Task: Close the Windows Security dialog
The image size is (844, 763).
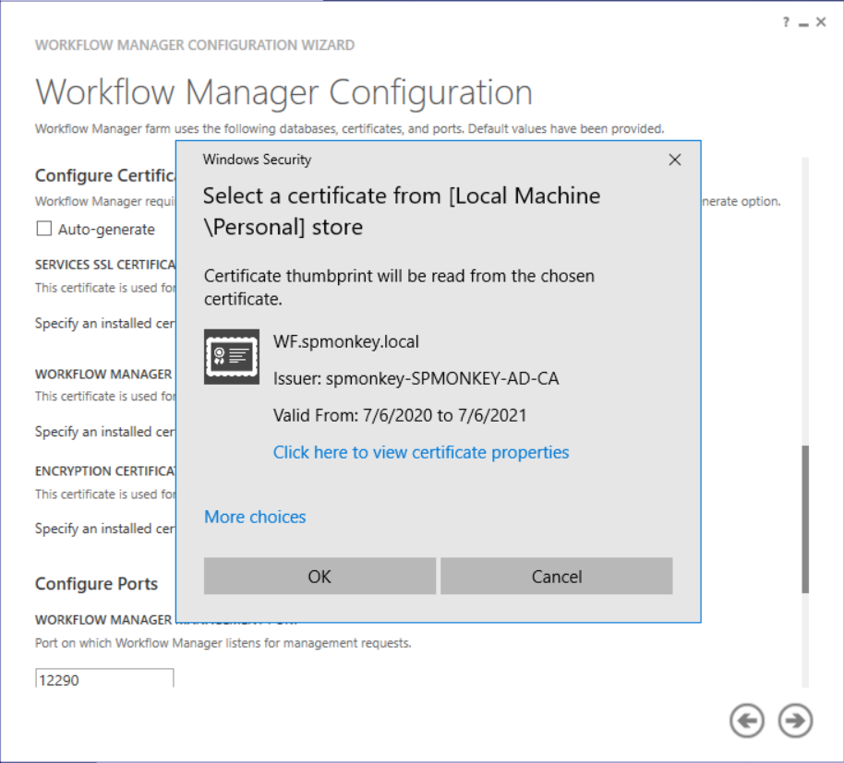Action: pyautogui.click(x=674, y=160)
